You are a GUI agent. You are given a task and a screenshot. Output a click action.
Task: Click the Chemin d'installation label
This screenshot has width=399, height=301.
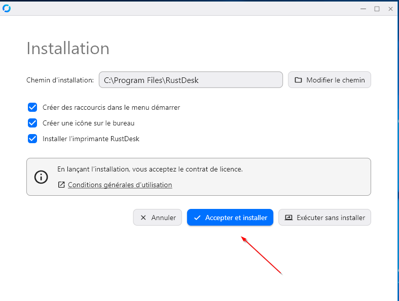pyautogui.click(x=60, y=80)
